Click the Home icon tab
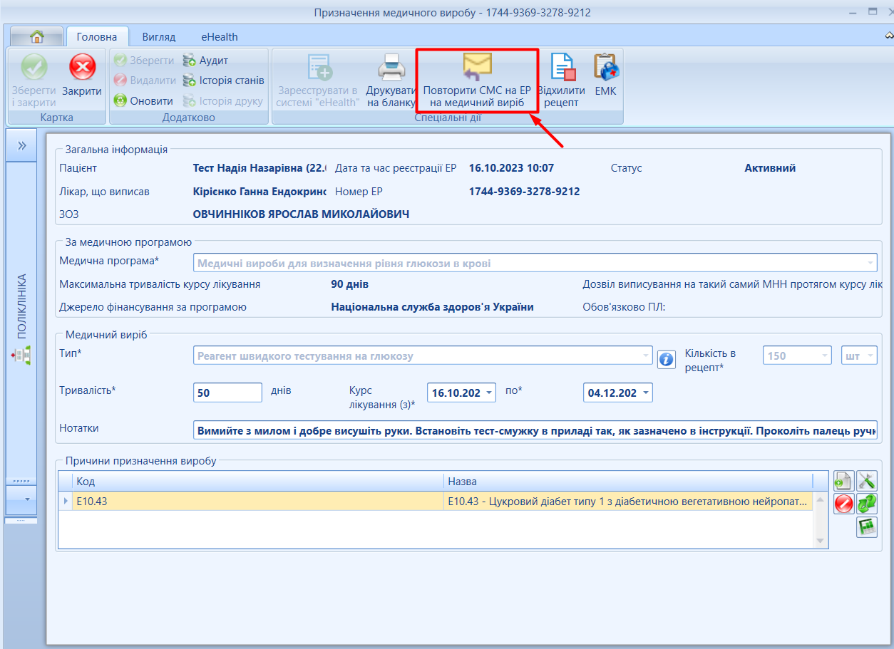 tap(37, 36)
